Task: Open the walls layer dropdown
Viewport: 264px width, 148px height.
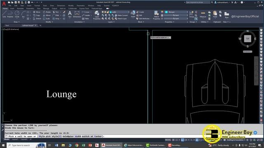Action: 129,12
